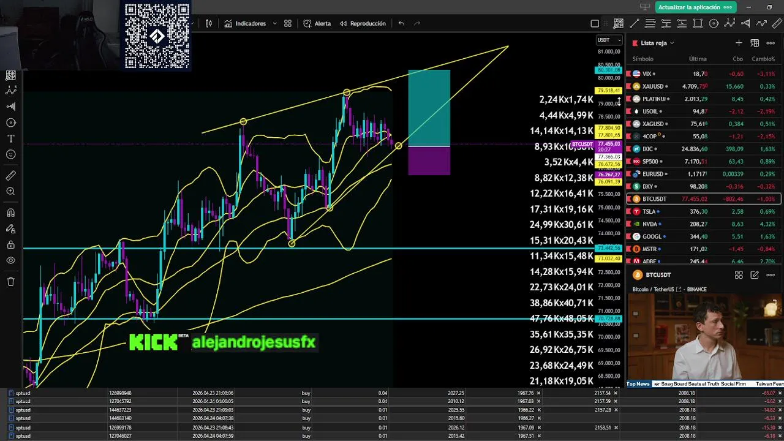The width and height of the screenshot is (784, 441).
Task: Select the horizontal lines tool in the favorites toolbar
Action: click(x=650, y=23)
